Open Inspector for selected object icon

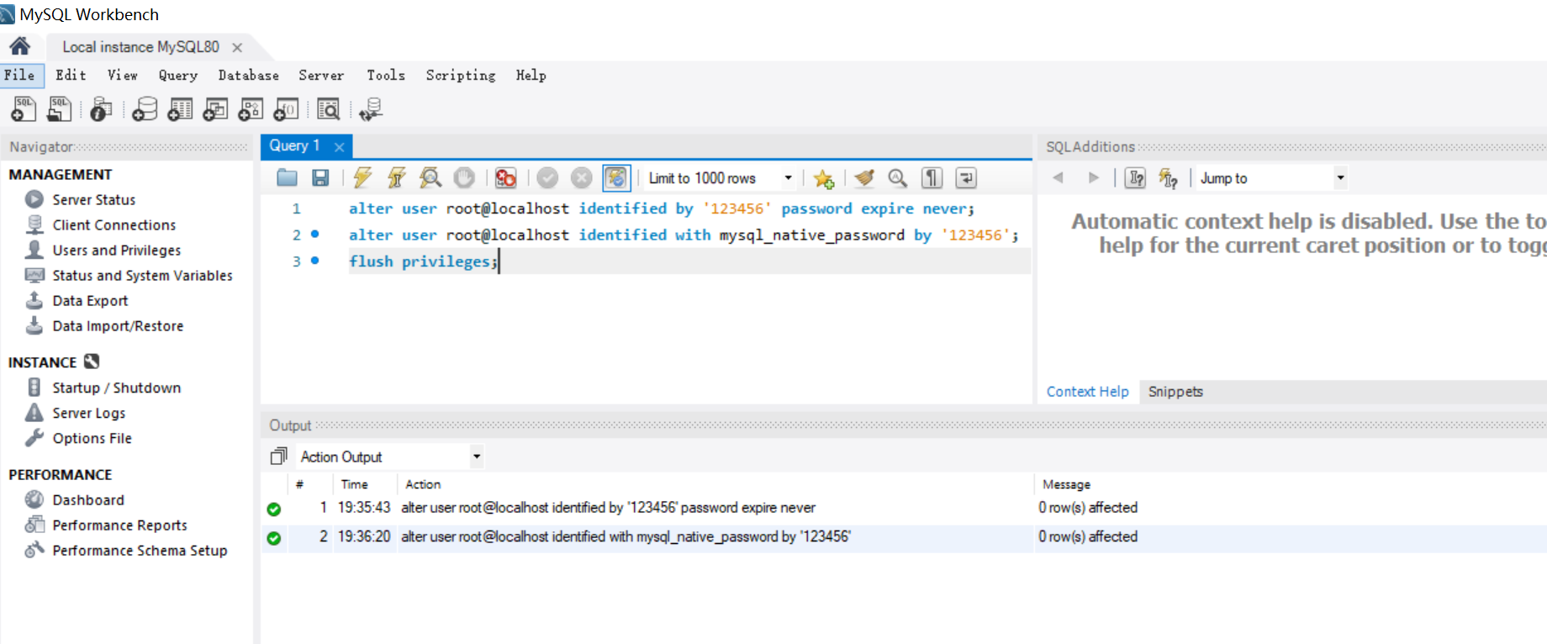101,108
